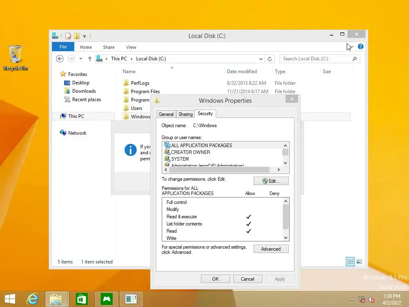Click the Explorer Help question mark icon
The image size is (409, 307).
tap(361, 46)
